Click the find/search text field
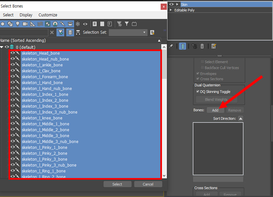 coord(24,32)
